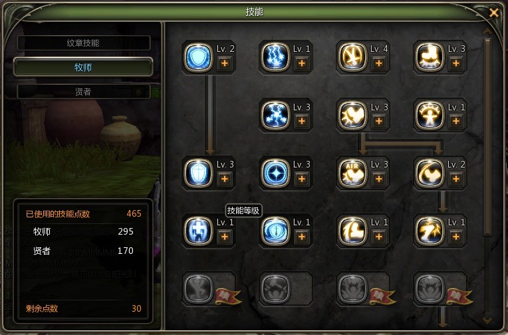Click the grayed-out HP passive skill icon
Image resolution: width=508 pixels, height=335 pixels.
(x=352, y=288)
